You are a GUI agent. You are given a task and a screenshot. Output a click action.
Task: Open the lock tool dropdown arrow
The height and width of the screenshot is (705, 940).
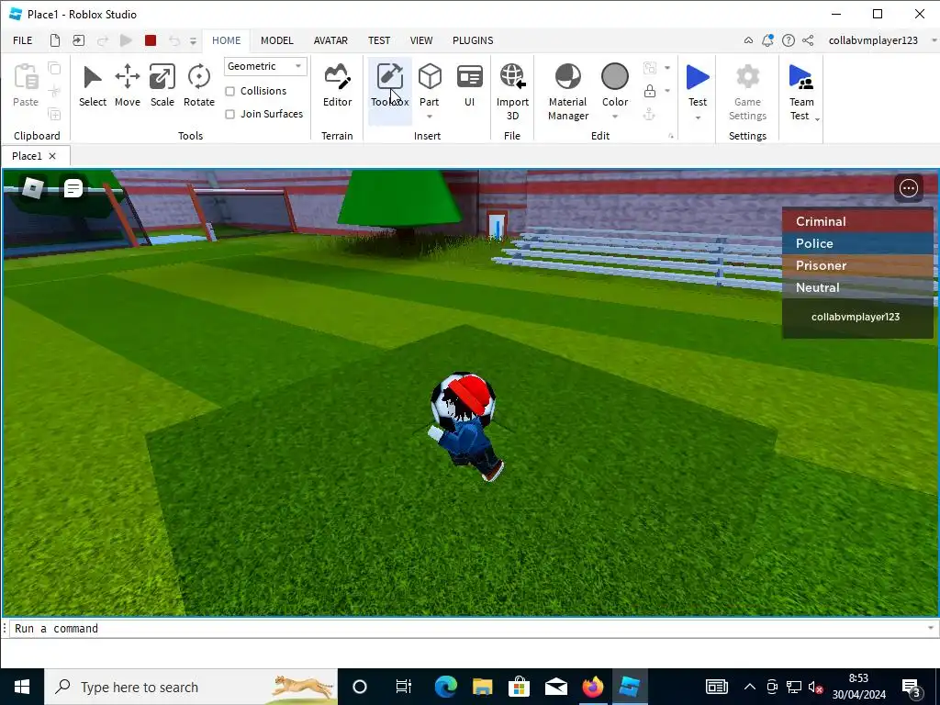[667, 91]
